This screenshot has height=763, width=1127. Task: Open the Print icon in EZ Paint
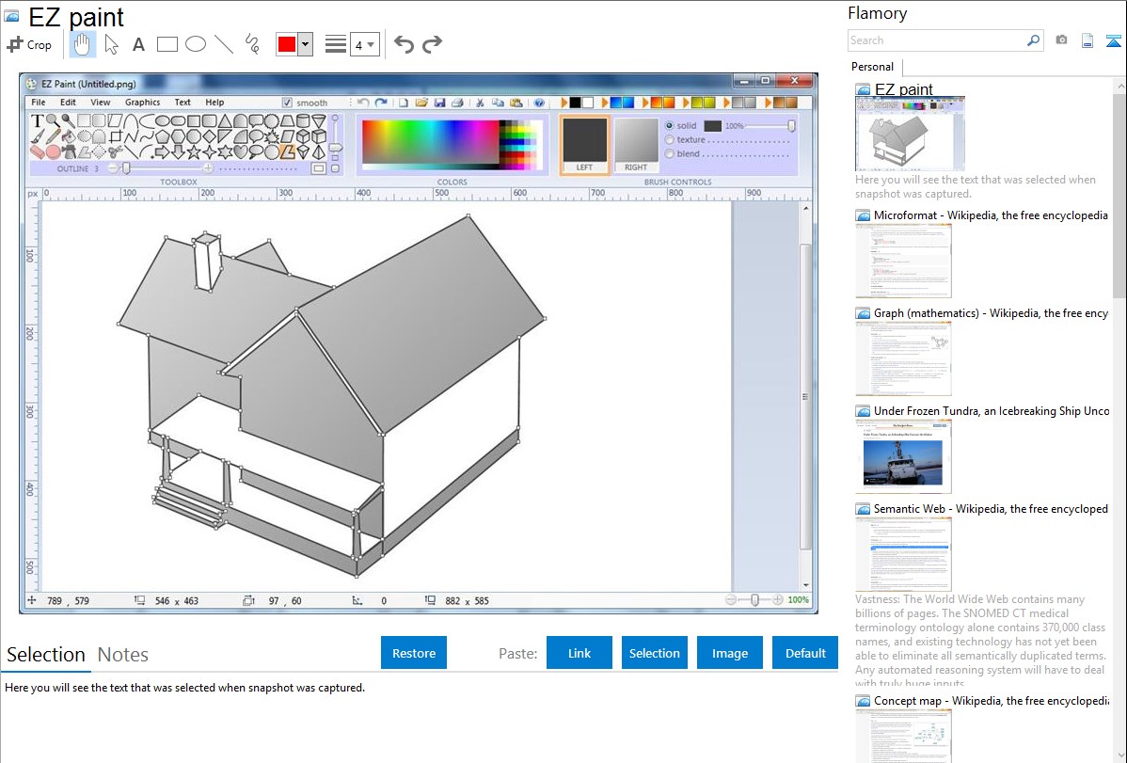coord(457,103)
